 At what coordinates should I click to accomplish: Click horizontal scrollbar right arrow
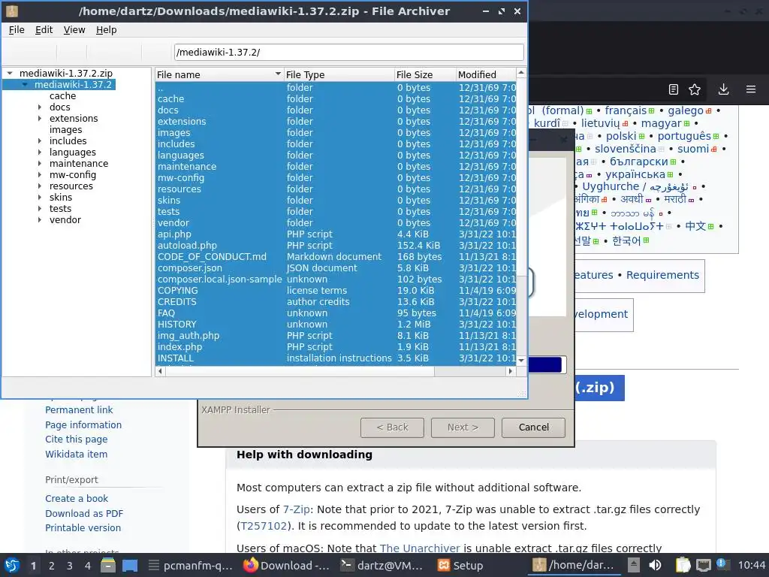point(511,371)
